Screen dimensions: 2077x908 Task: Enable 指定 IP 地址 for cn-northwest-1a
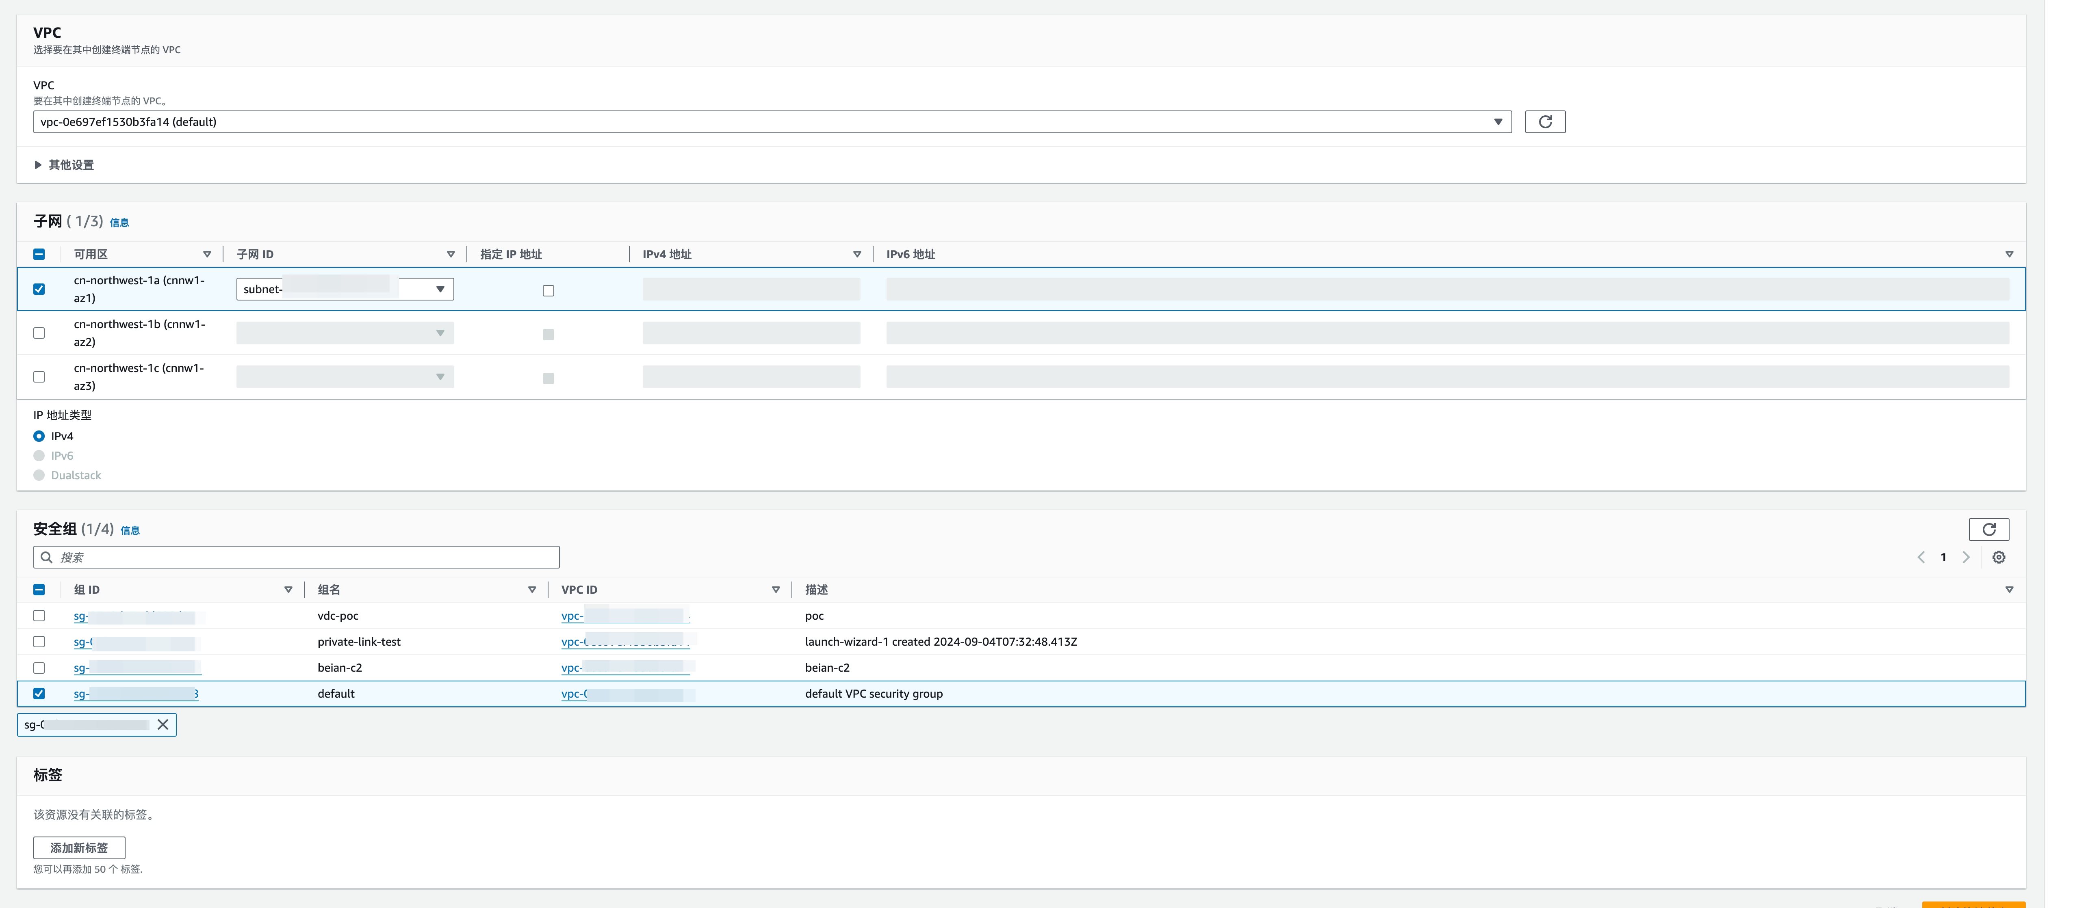point(548,291)
